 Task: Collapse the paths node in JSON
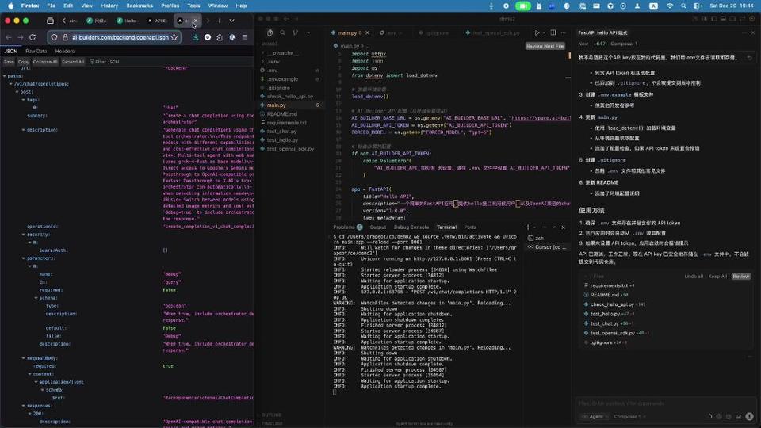(5, 76)
